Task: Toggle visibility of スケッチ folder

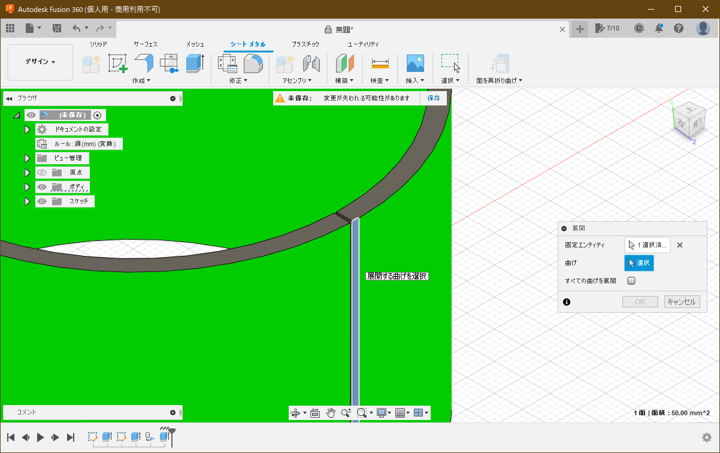Action: 42,201
